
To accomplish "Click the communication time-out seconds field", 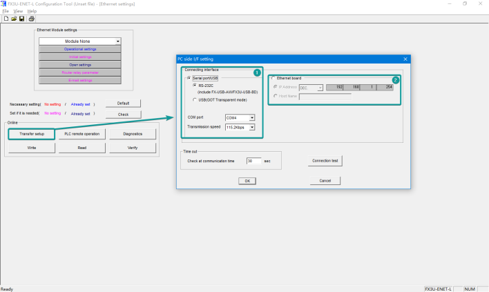I will click(253, 161).
